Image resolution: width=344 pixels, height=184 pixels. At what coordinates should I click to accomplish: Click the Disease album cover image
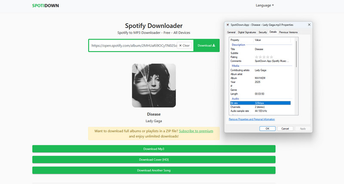[x=154, y=86]
